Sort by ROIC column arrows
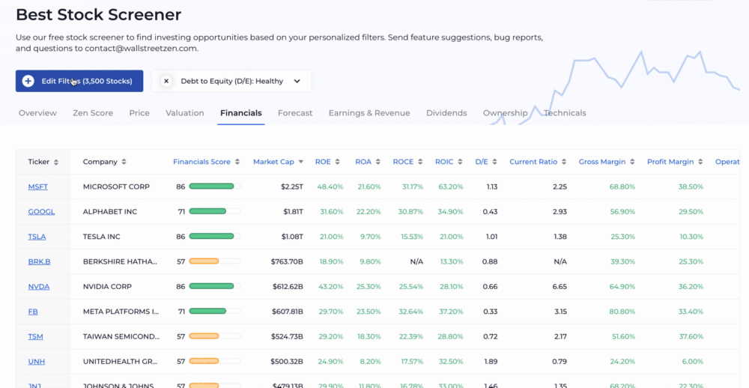The height and width of the screenshot is (388, 749). coord(460,162)
